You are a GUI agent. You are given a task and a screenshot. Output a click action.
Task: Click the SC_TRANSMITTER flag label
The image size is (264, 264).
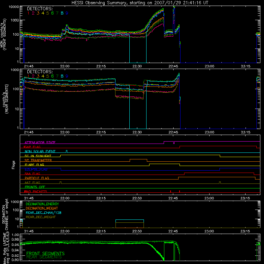[38, 160]
